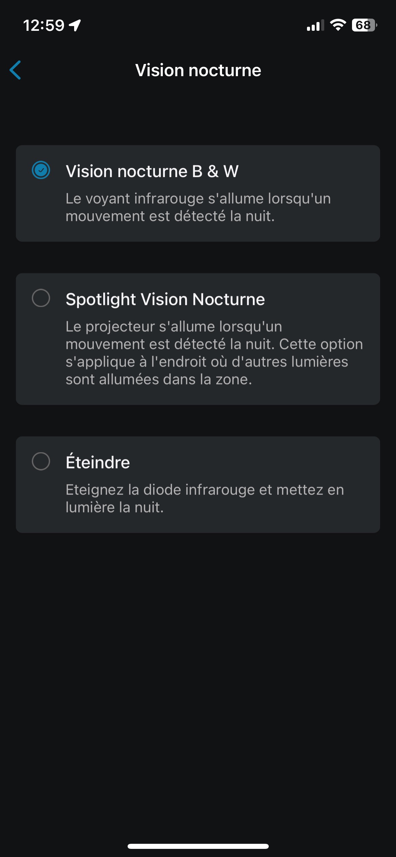Tap the location arrow in status bar
The image size is (396, 857).
point(75,25)
